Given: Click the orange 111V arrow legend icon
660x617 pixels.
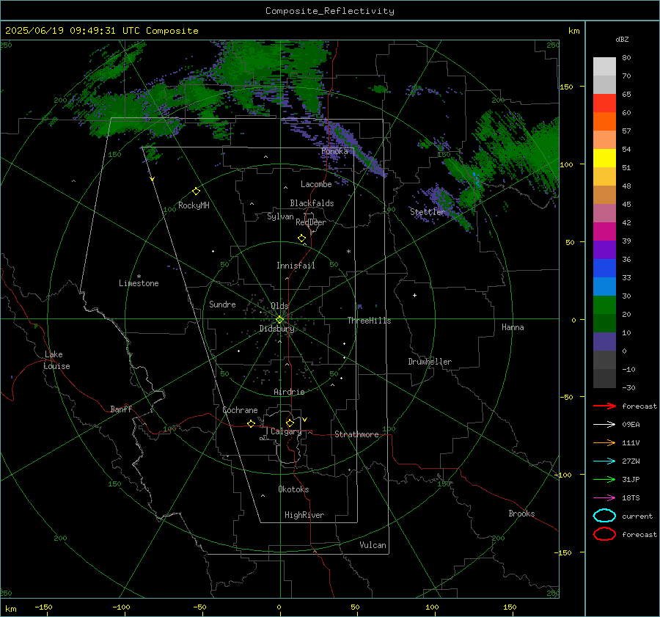Looking at the screenshot, I should tap(604, 442).
